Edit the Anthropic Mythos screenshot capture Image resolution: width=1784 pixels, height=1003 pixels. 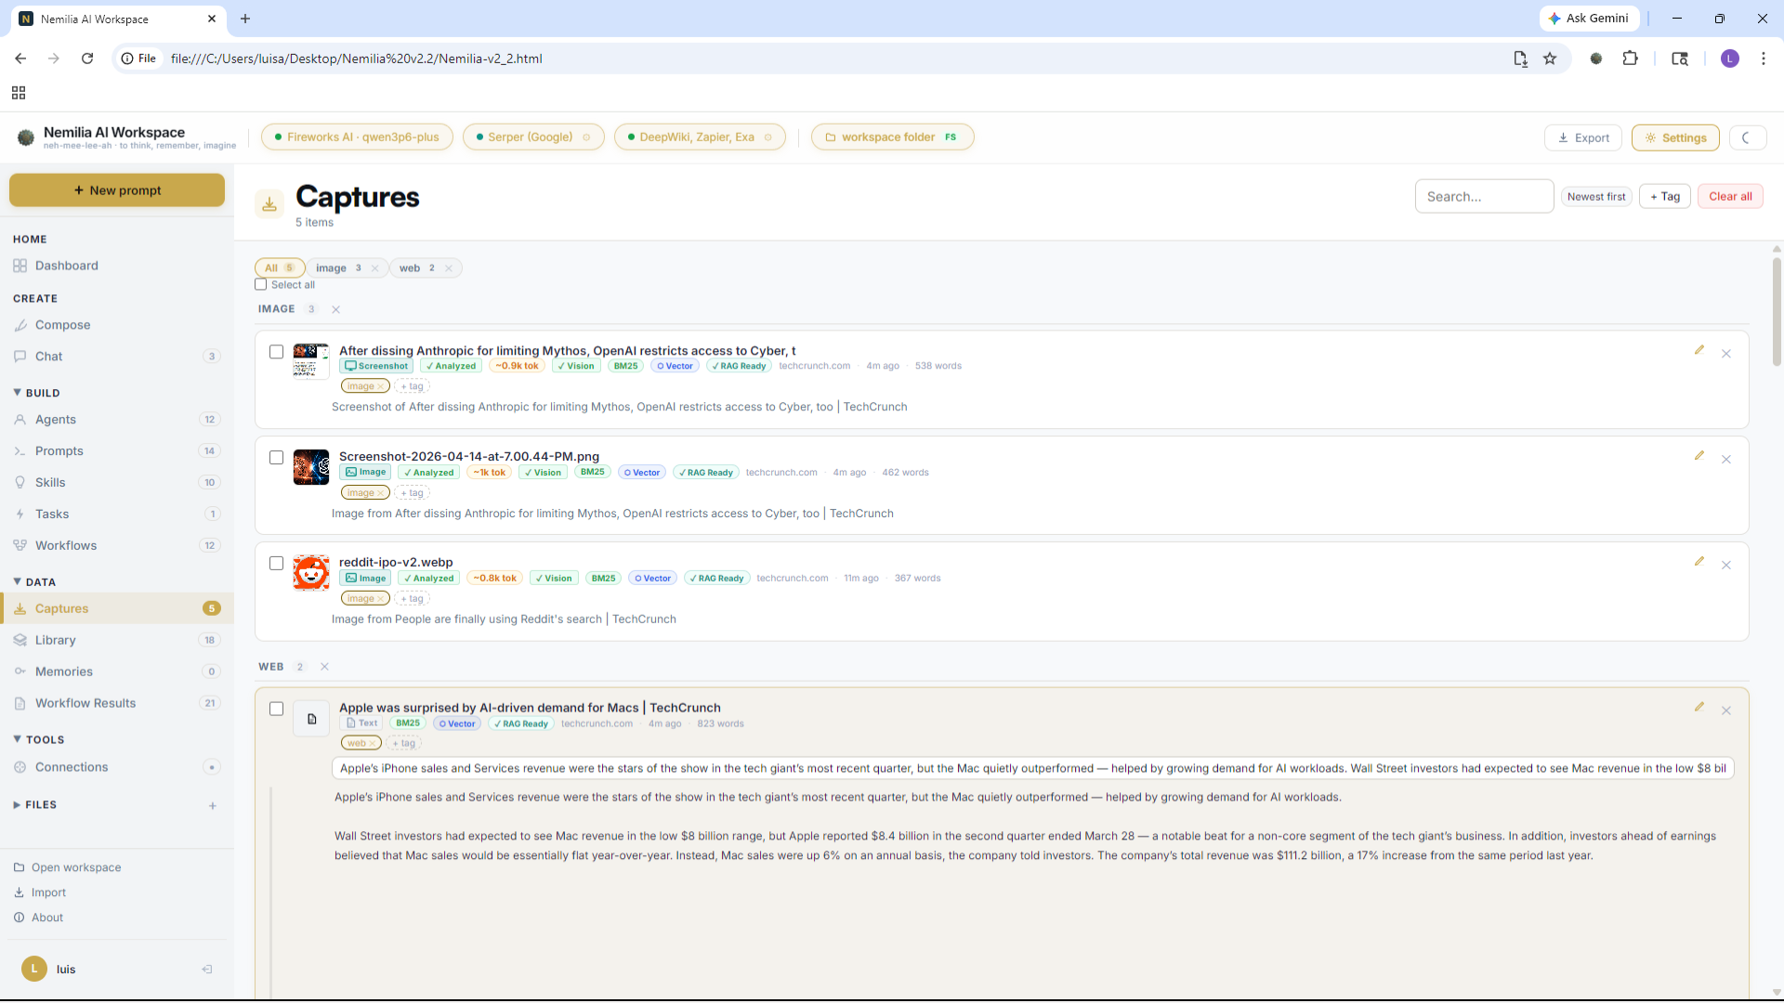[1699, 350]
